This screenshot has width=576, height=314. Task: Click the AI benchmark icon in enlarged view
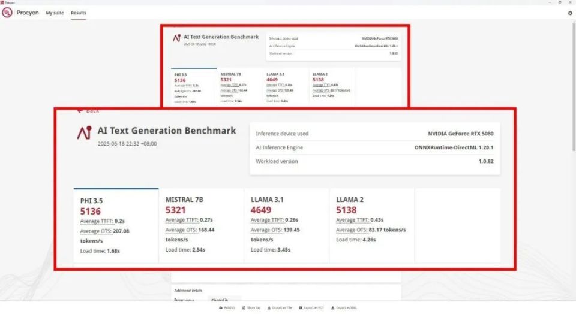coord(84,133)
